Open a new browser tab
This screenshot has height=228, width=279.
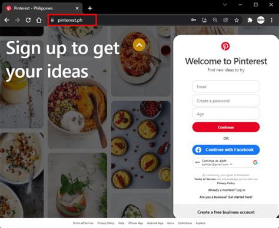(x=90, y=8)
